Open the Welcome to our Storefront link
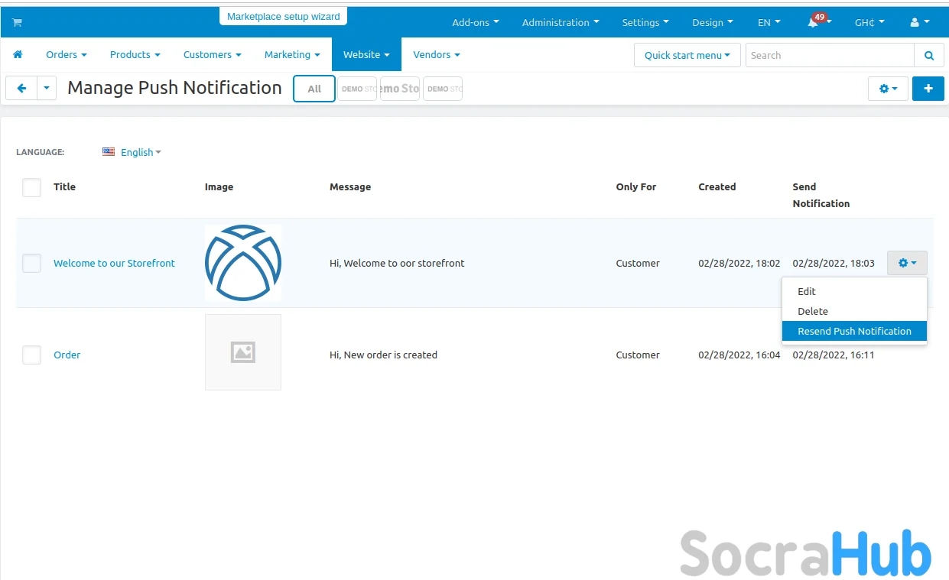 click(114, 263)
